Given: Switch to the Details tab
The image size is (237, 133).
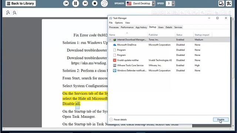Looking at the screenshot, I should [x=169, y=27].
